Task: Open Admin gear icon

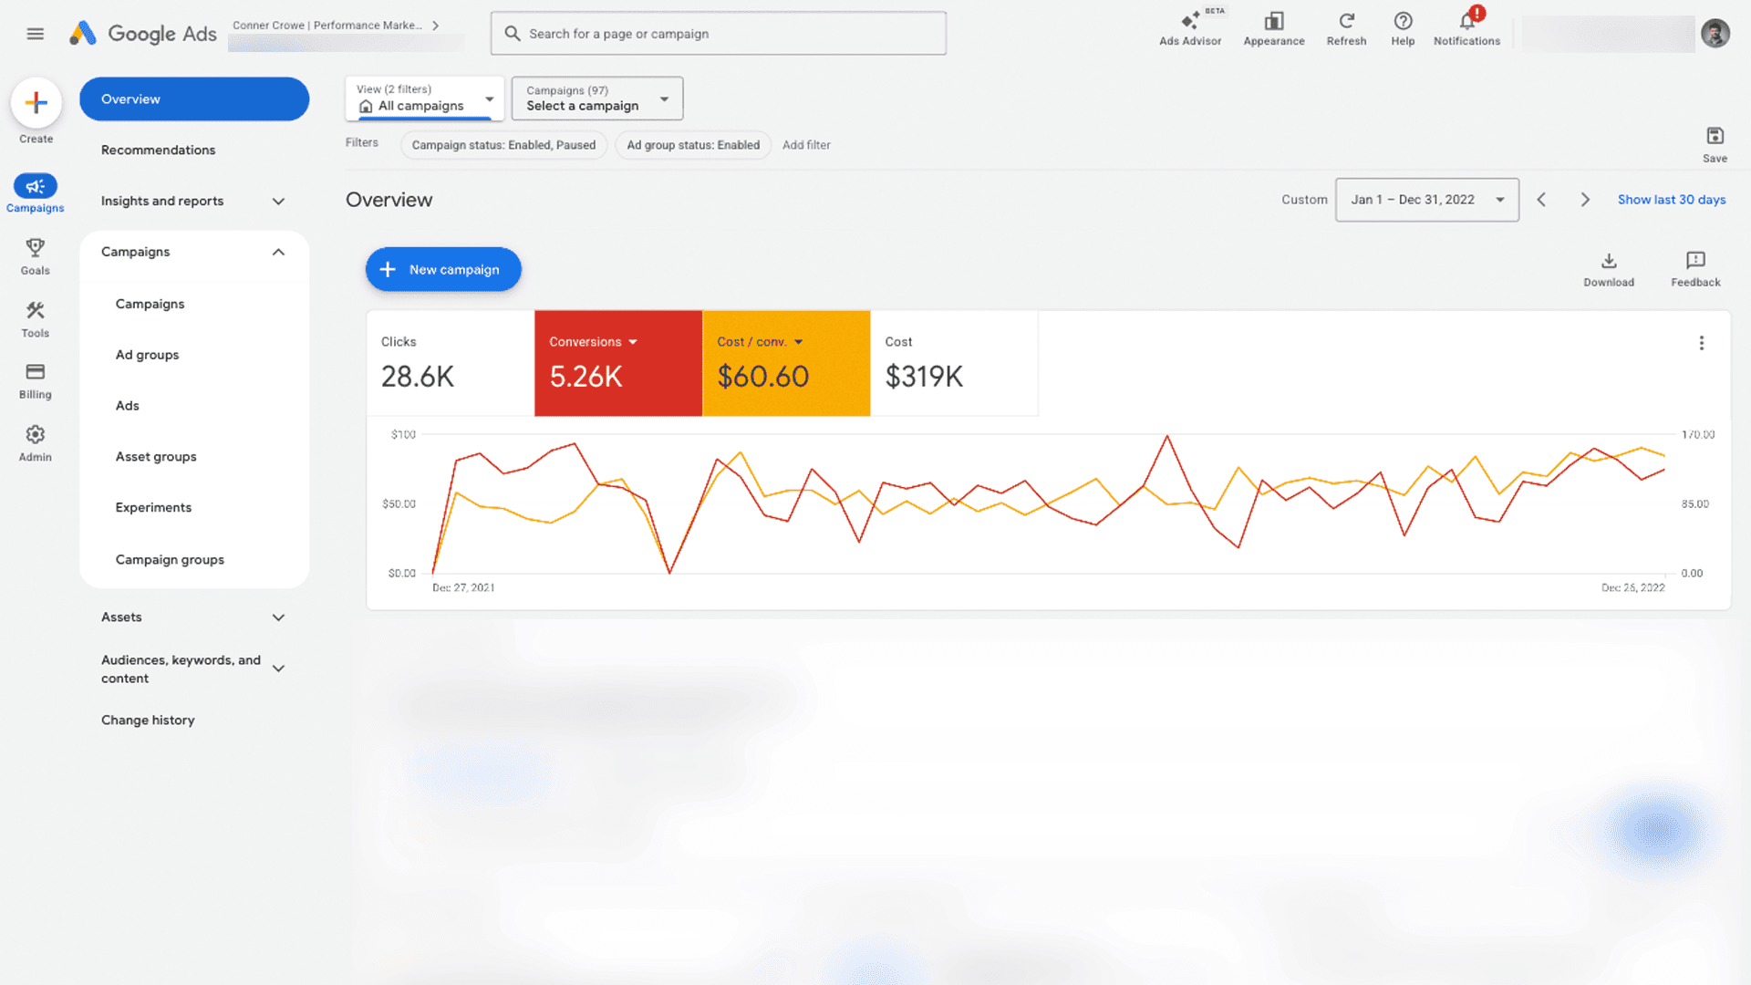Action: [35, 435]
